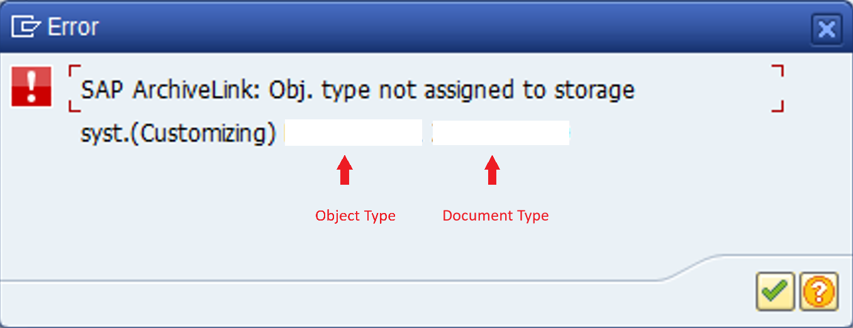
Task: Open help via the orange question mark
Action: tap(819, 291)
